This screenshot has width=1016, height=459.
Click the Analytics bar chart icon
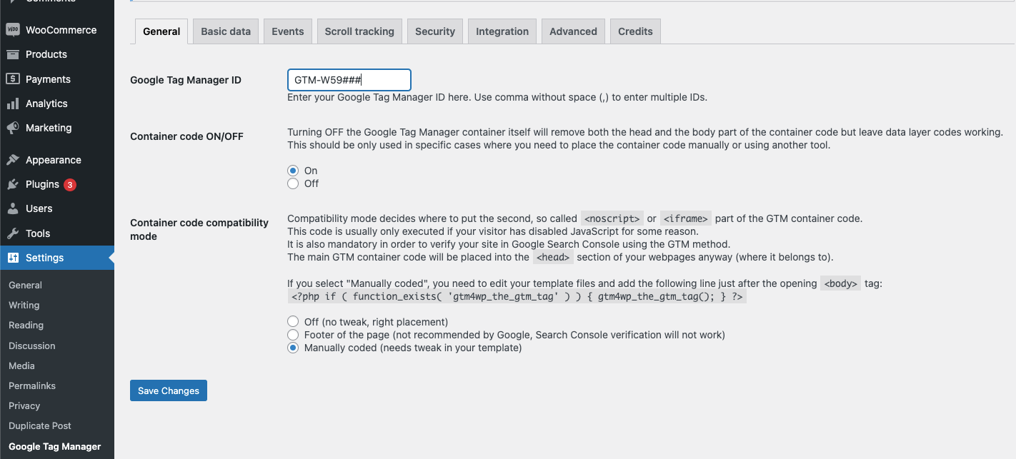click(x=13, y=104)
